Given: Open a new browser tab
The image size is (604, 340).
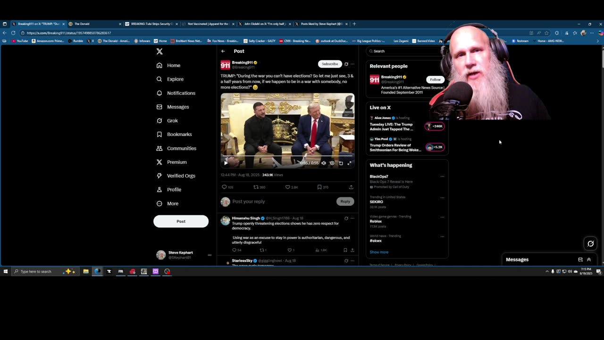Looking at the screenshot, I should coord(354,24).
